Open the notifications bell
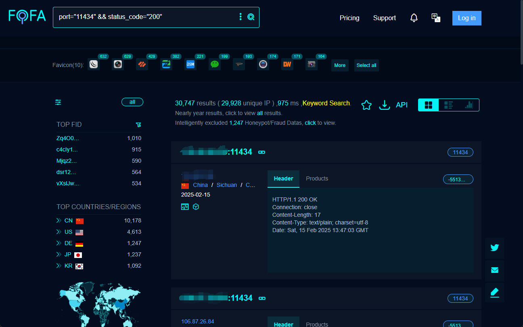This screenshot has height=327, width=523. tap(414, 18)
